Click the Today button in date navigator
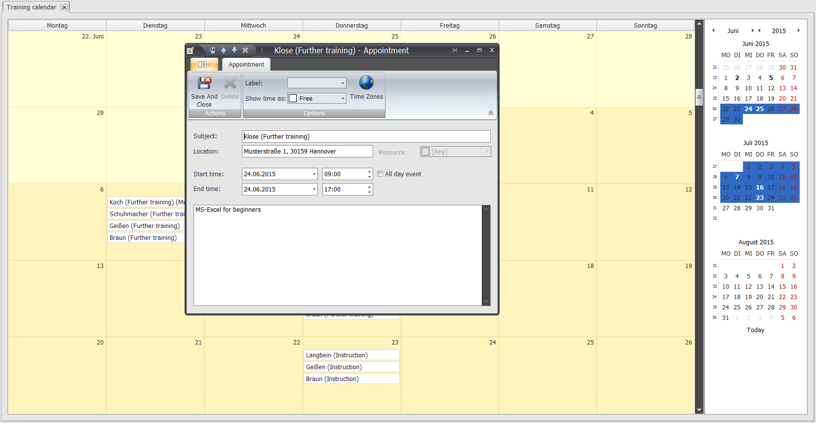The image size is (816, 423). click(x=755, y=330)
